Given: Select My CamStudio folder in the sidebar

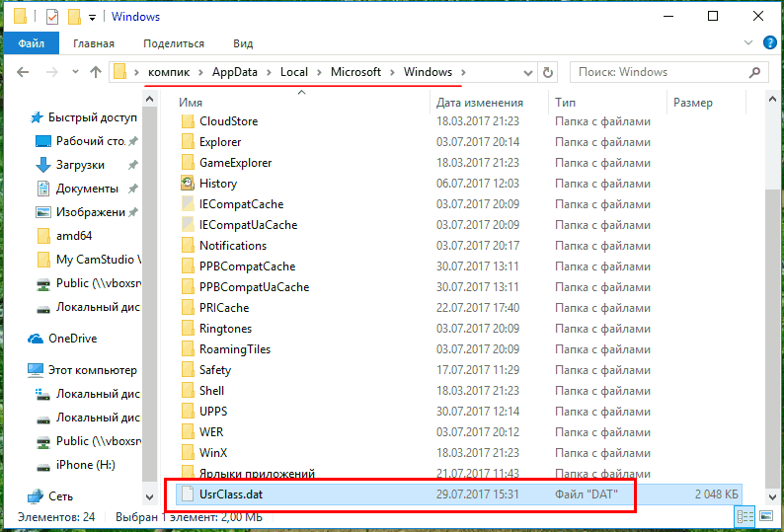Looking at the screenshot, I should [x=89, y=260].
